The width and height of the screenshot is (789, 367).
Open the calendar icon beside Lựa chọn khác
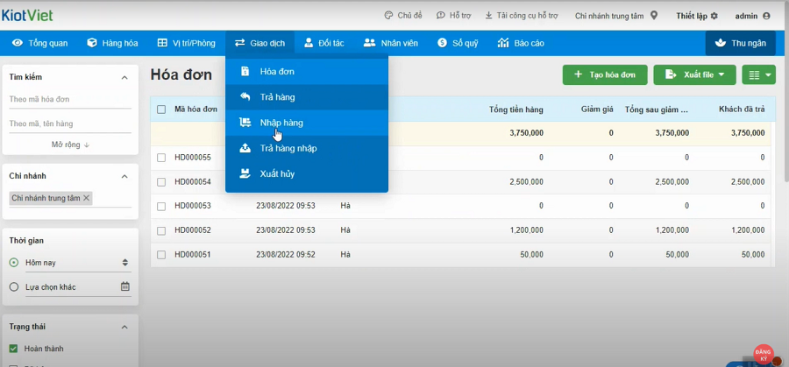pos(125,286)
